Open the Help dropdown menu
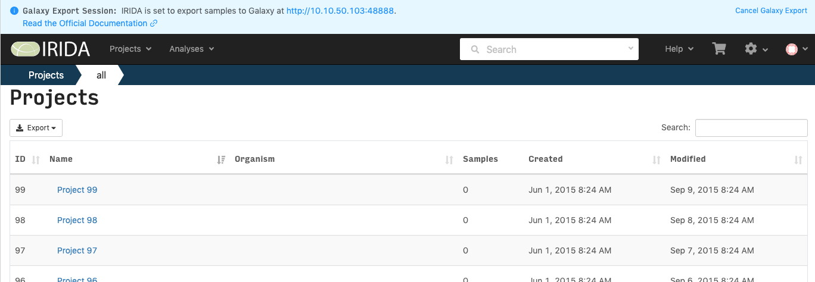The width and height of the screenshot is (815, 282). pos(679,49)
